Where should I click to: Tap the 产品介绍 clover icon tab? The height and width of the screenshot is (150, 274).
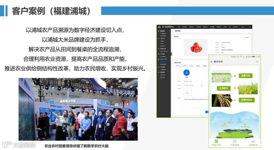click(x=216, y=143)
